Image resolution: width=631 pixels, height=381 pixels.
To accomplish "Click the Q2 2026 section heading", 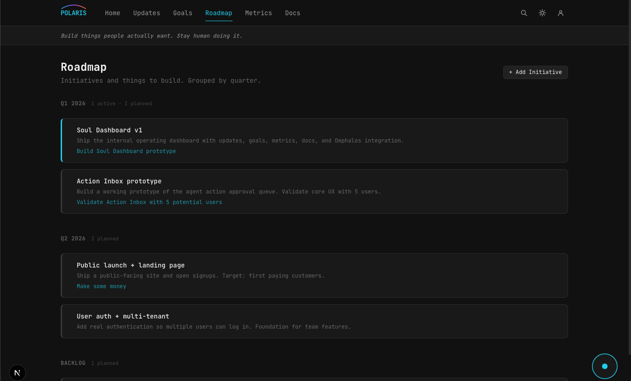I will (73, 239).
